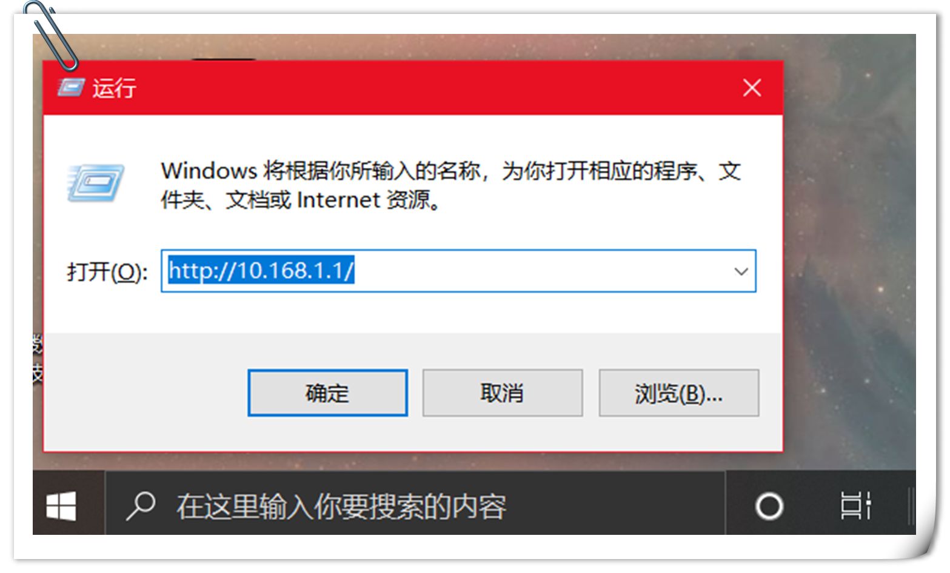
Task: Click the small Run icon in title bar
Action: point(71,88)
